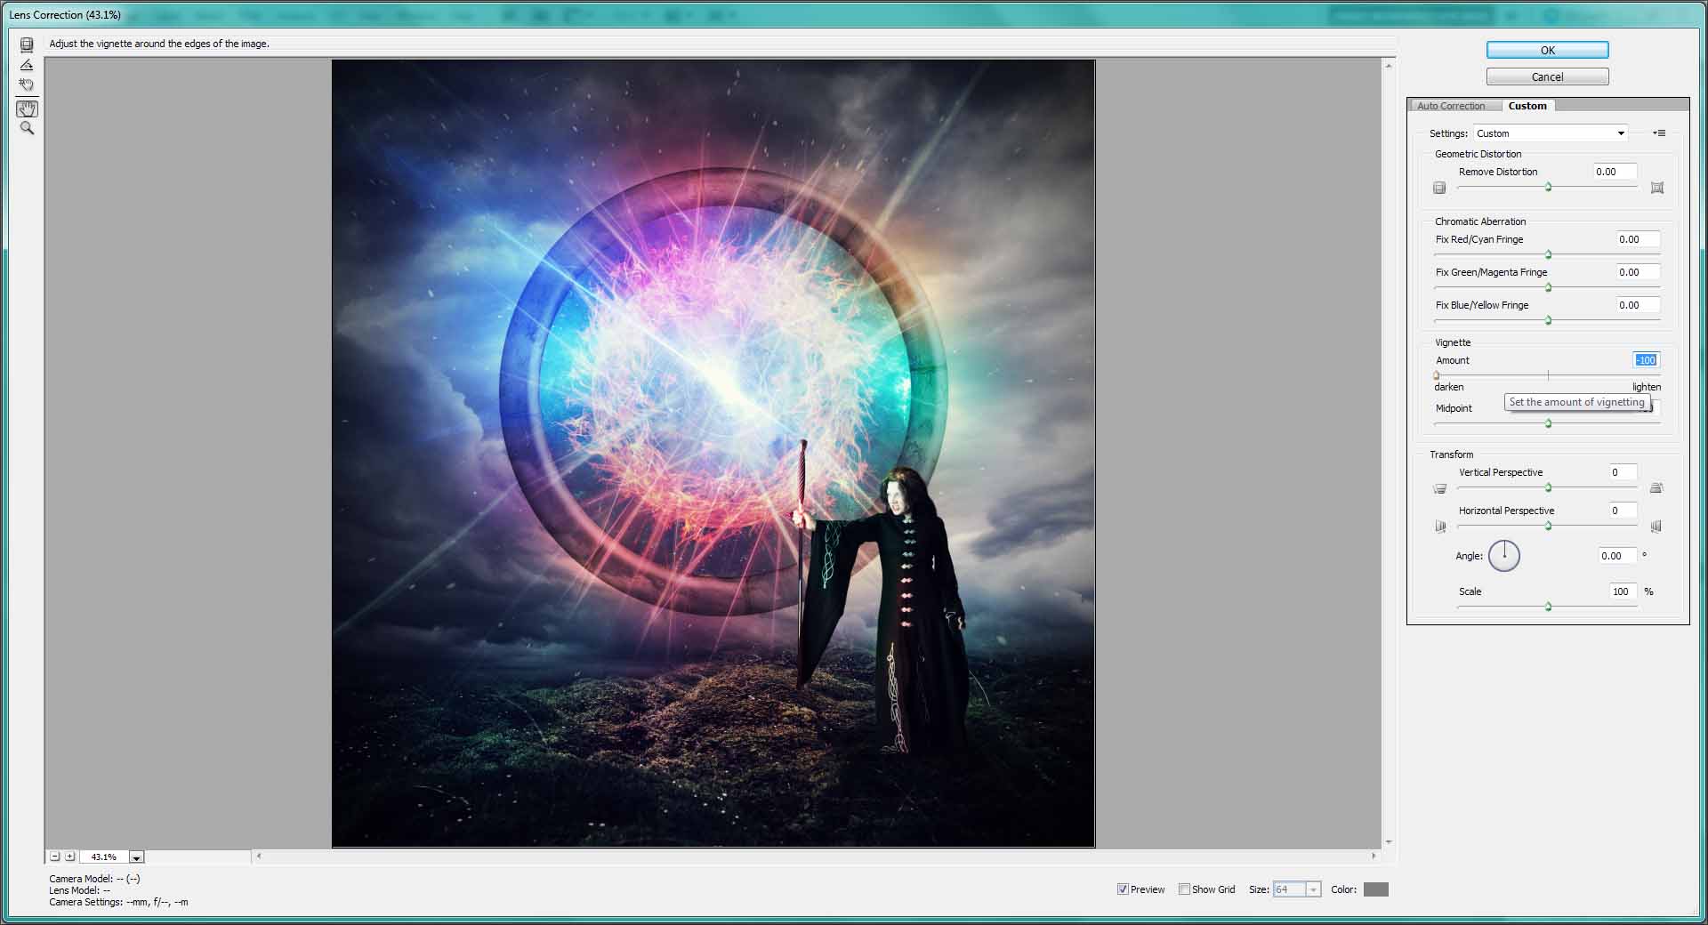This screenshot has width=1708, height=925.
Task: Toggle the Preview checkbox
Action: click(1123, 889)
